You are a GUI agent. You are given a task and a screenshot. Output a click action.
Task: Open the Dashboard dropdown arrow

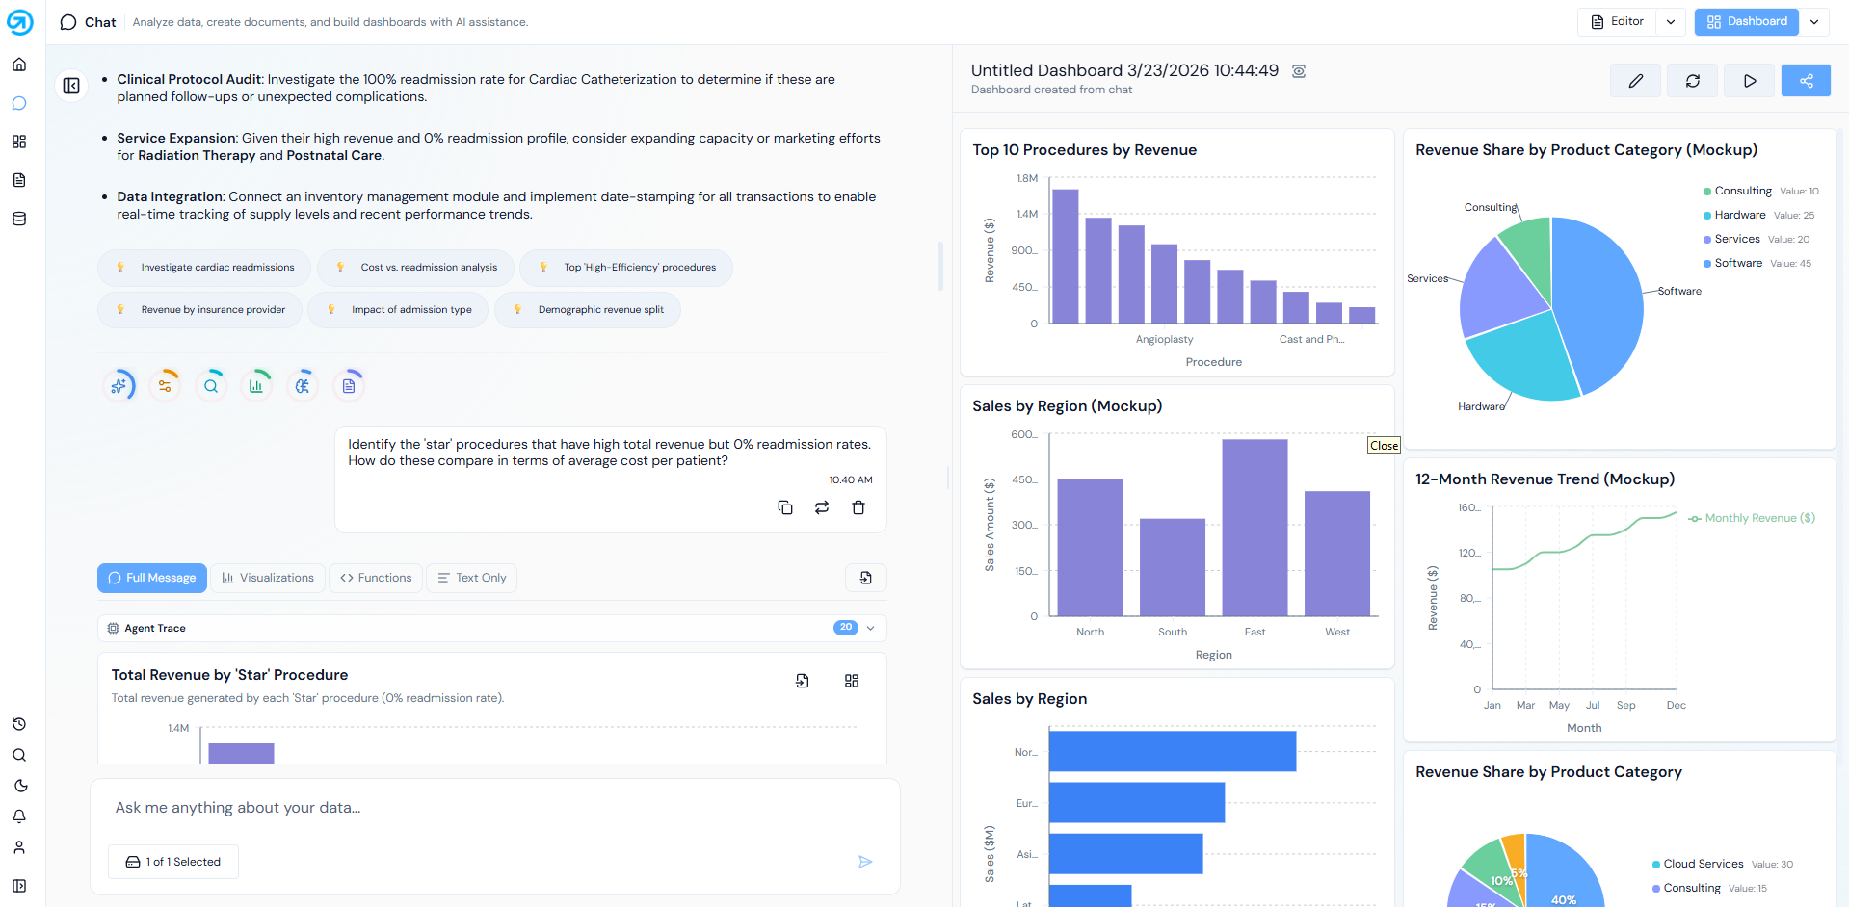pos(1814,22)
